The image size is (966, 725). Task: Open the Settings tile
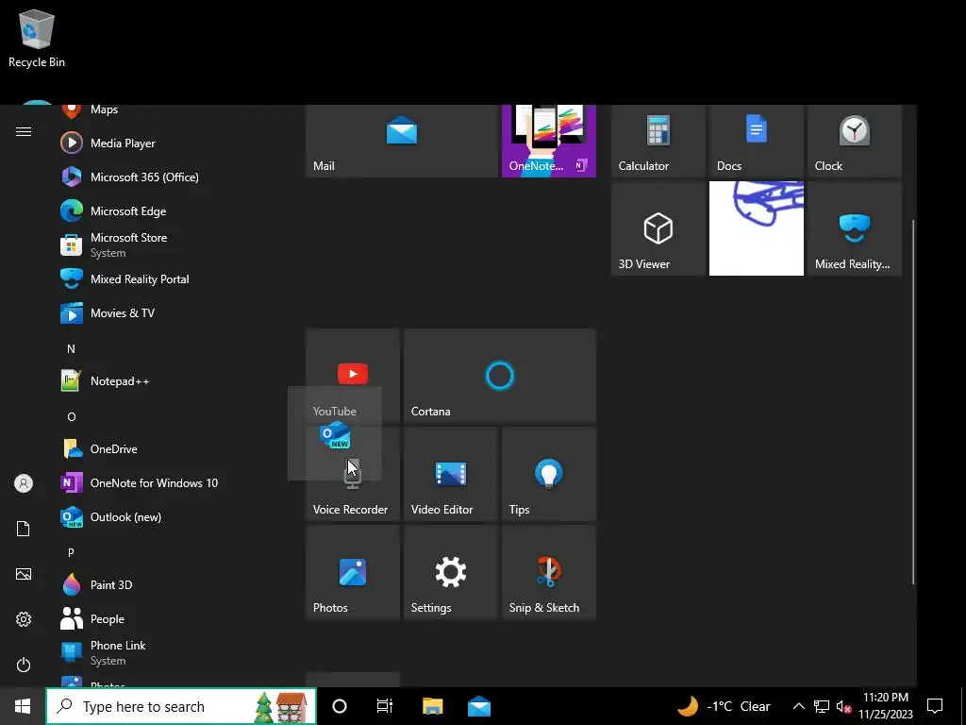click(x=451, y=572)
